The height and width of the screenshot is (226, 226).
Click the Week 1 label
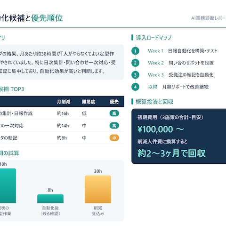tap(155, 51)
